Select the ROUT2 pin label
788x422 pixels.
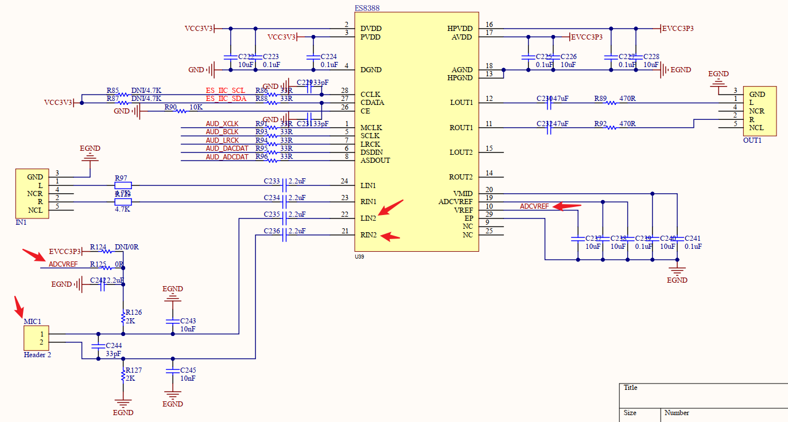click(x=461, y=177)
